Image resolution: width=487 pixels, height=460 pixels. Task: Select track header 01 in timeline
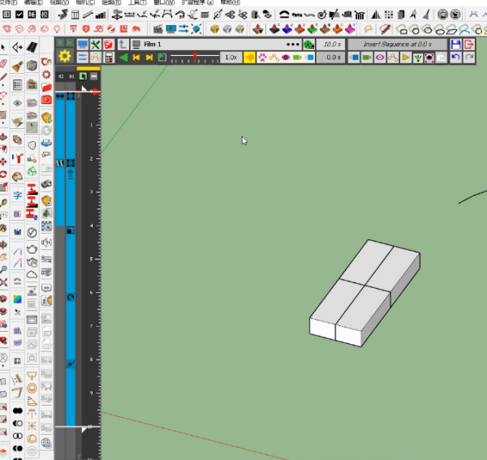click(x=71, y=76)
